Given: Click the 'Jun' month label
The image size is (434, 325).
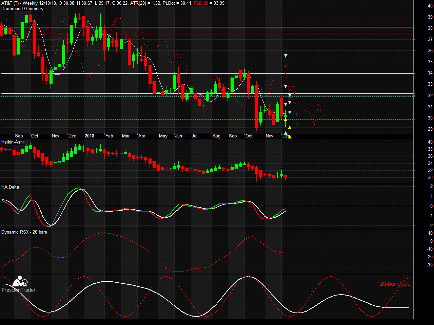Looking at the screenshot, I should click(178, 136).
